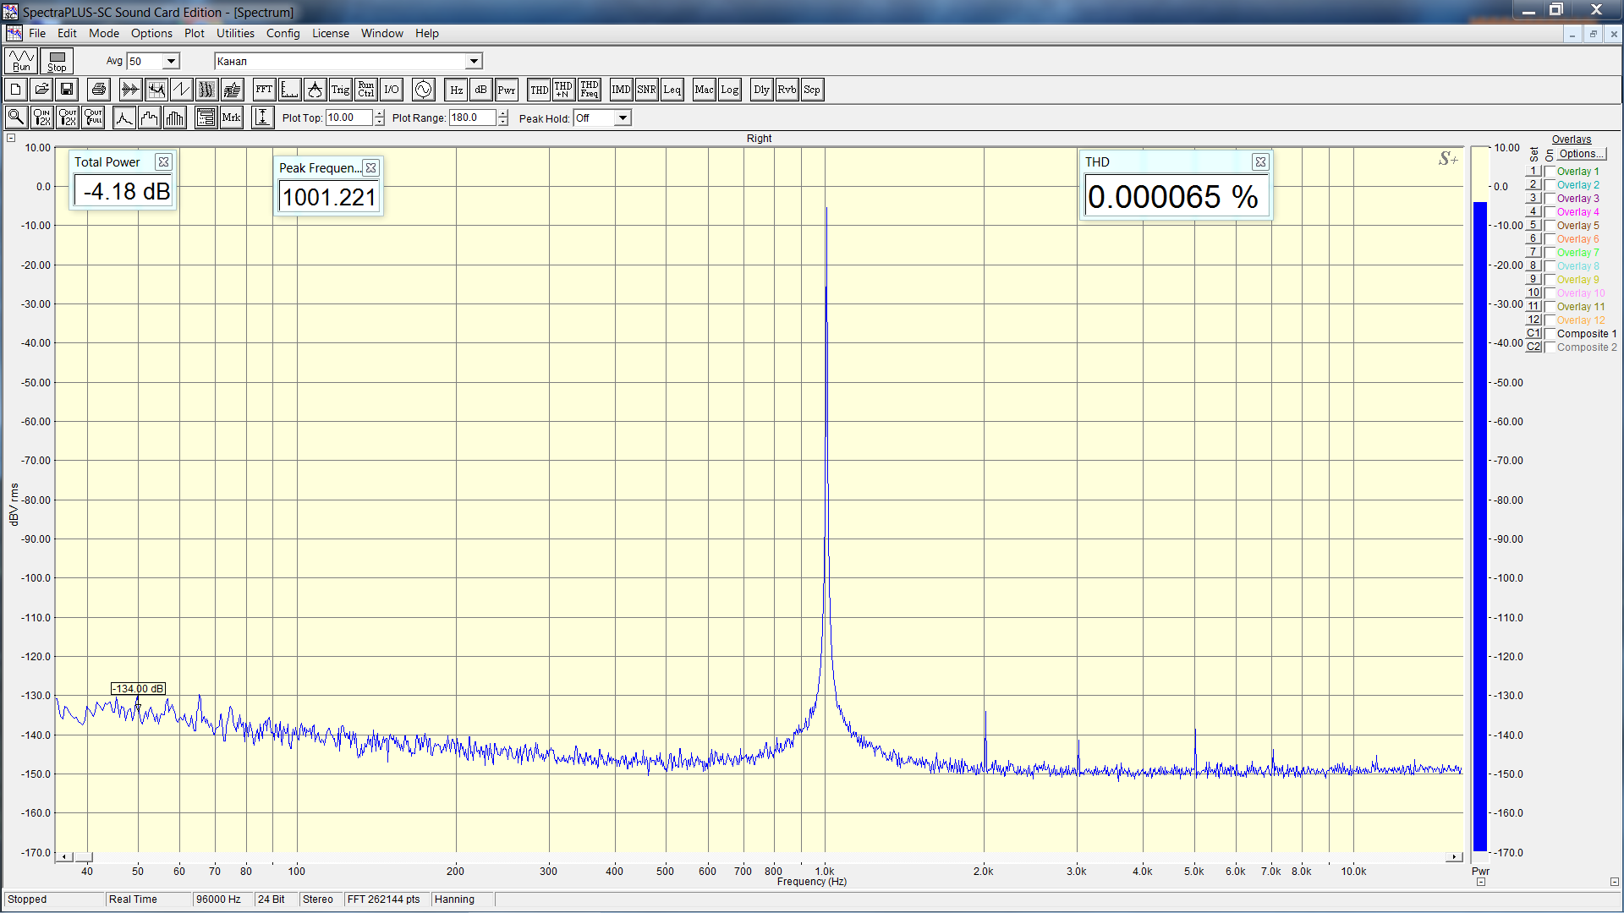Open the Utilities menu
Viewport: 1624px width, 913px height.
click(x=235, y=33)
